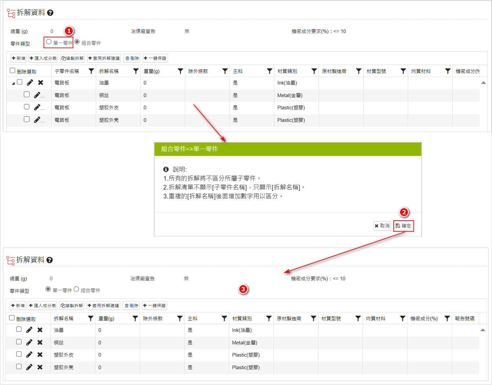Select 組合零件 radio in upper panel
Image resolution: width=492 pixels, height=385 pixels.
pos(77,42)
